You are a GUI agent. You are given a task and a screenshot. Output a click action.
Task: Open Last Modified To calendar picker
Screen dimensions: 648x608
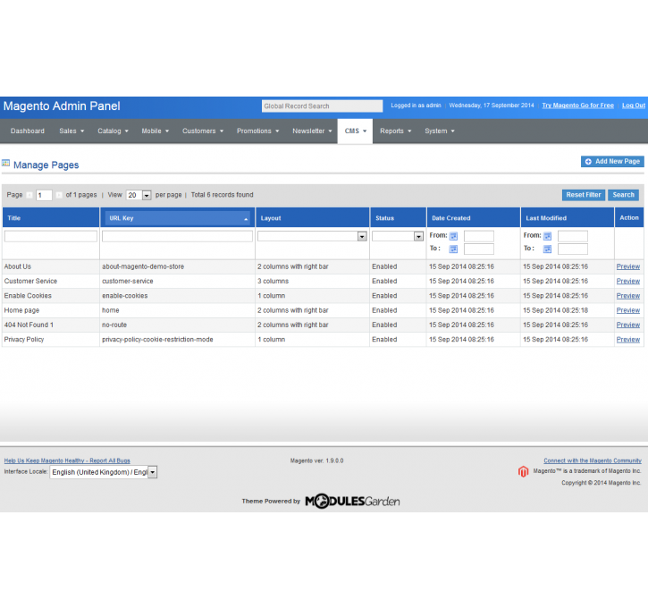[547, 249]
